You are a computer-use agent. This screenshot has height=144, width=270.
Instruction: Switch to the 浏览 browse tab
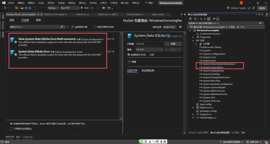tap(12, 20)
